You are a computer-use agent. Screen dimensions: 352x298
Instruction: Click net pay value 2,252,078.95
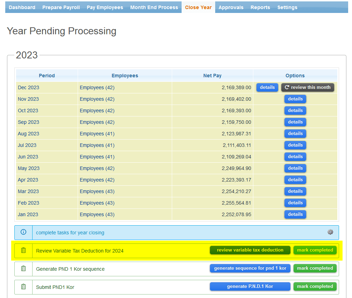(237, 214)
